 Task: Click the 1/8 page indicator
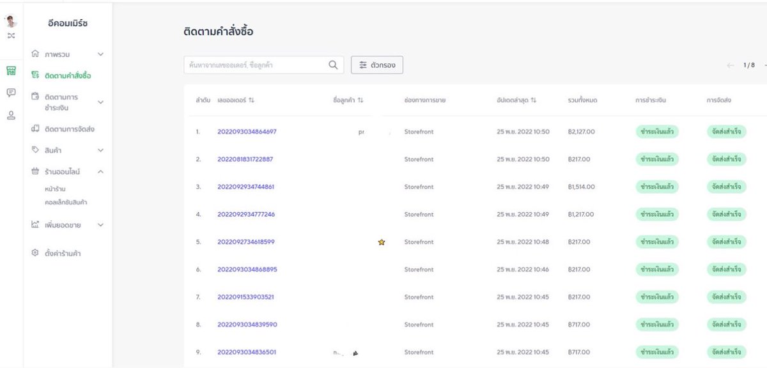748,65
